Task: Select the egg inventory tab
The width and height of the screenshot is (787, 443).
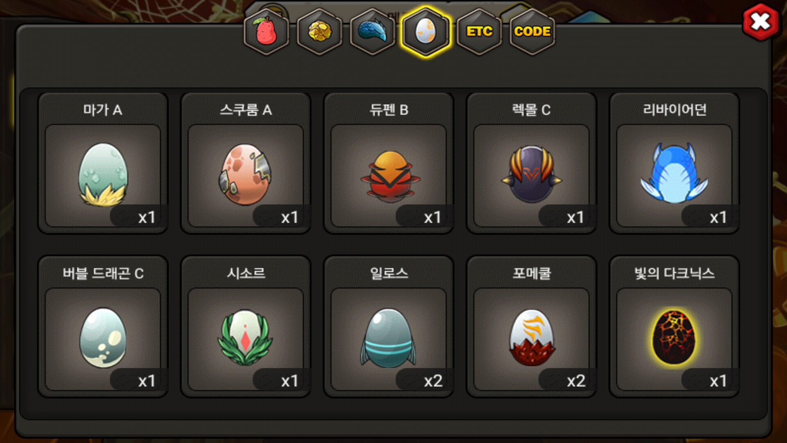Action: [426, 32]
